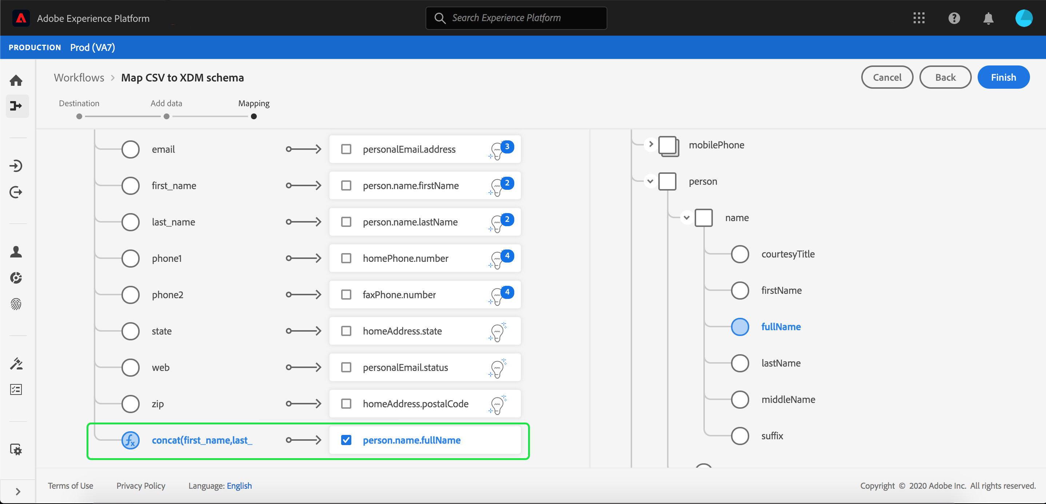This screenshot has width=1046, height=504.
Task: Collapse the person node
Action: [650, 181]
